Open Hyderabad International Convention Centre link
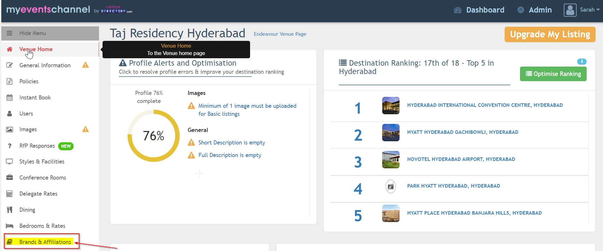 [485, 105]
